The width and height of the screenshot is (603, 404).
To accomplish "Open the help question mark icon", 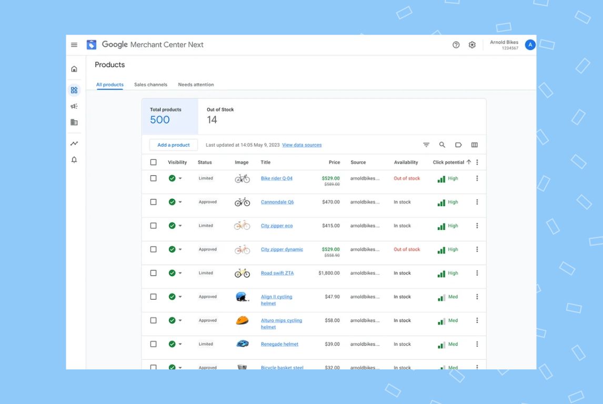I will (x=456, y=45).
